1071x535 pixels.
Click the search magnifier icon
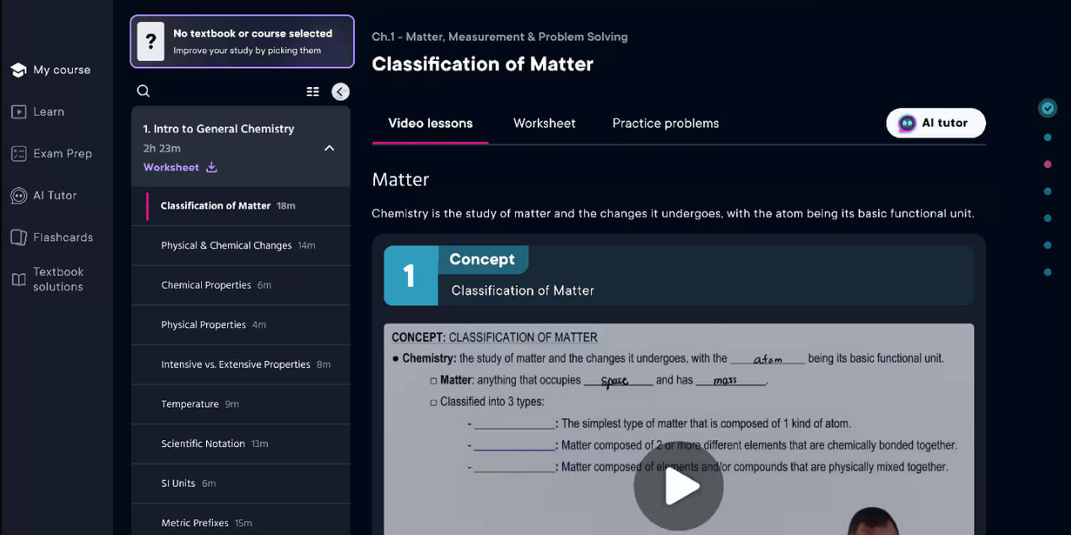click(x=143, y=91)
